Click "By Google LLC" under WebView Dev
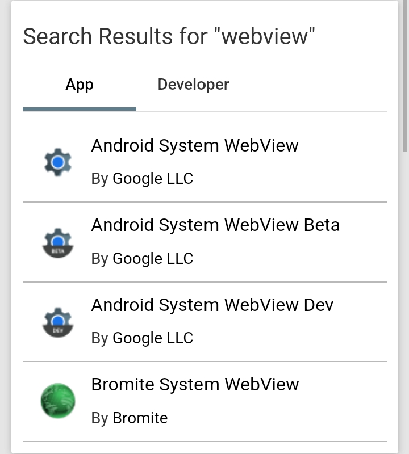This screenshot has width=409, height=454. click(142, 338)
